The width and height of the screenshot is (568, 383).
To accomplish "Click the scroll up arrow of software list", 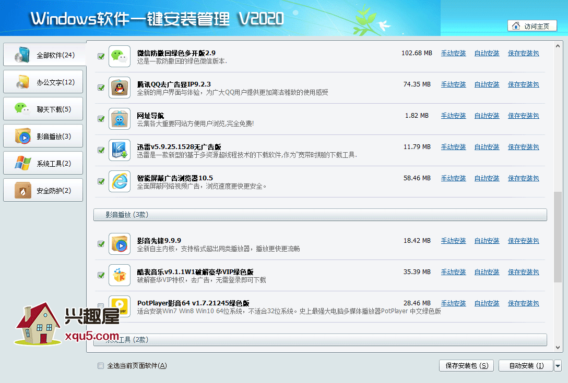I will [x=558, y=46].
